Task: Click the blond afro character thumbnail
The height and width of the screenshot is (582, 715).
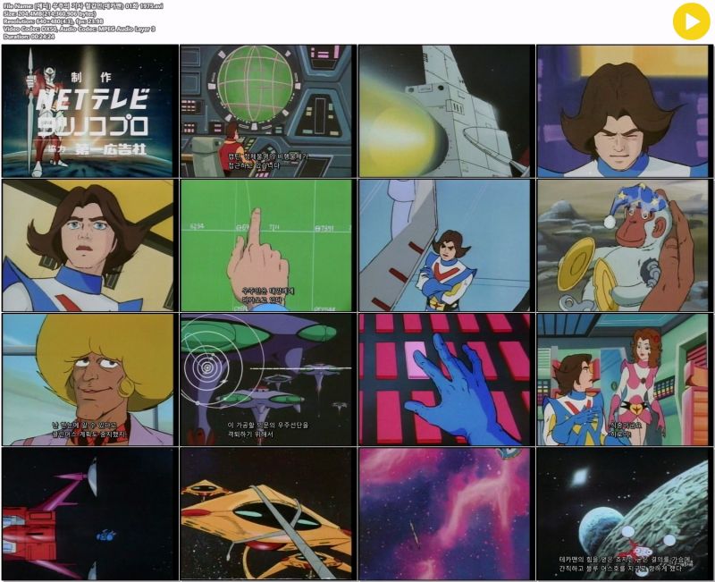Action: [89, 379]
